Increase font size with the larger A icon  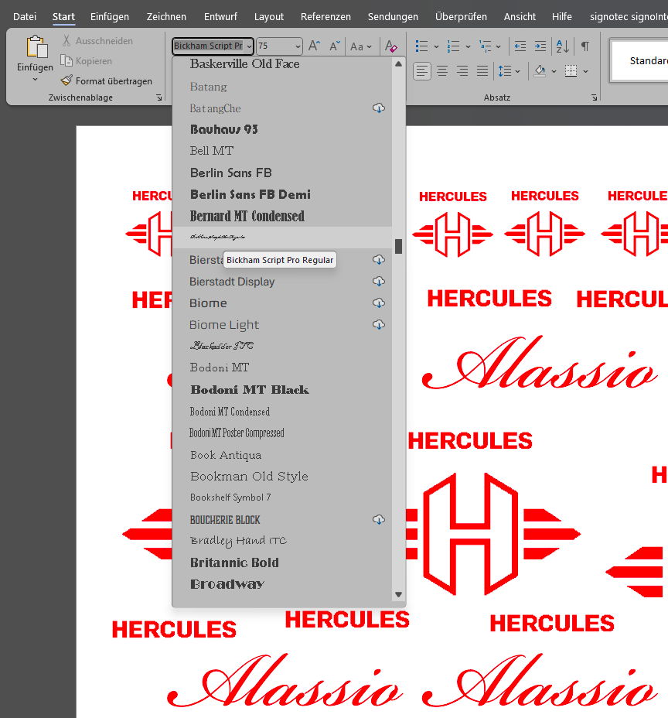314,46
